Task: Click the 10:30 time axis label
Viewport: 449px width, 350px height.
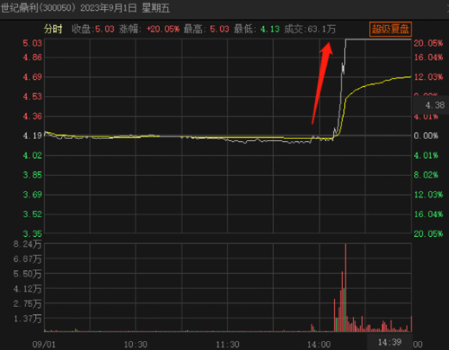Action: [136, 345]
